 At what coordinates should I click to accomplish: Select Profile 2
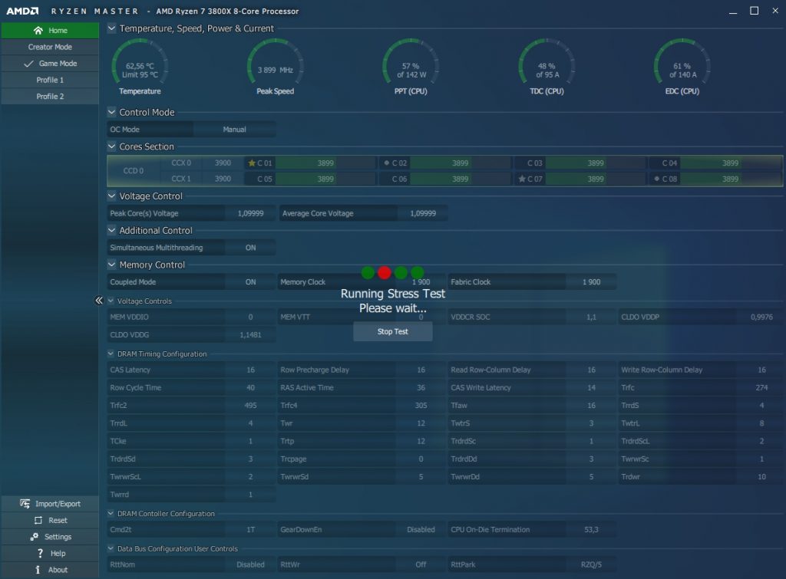[x=50, y=97]
